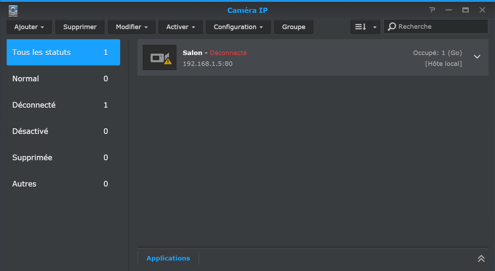The width and height of the screenshot is (495, 271).
Task: Select the Désactivé status filter
Action: (63, 131)
